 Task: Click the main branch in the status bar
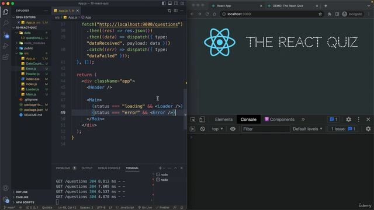coord(9,208)
